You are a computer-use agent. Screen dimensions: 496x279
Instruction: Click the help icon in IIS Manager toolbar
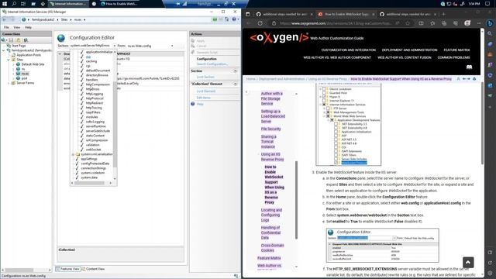(x=234, y=19)
